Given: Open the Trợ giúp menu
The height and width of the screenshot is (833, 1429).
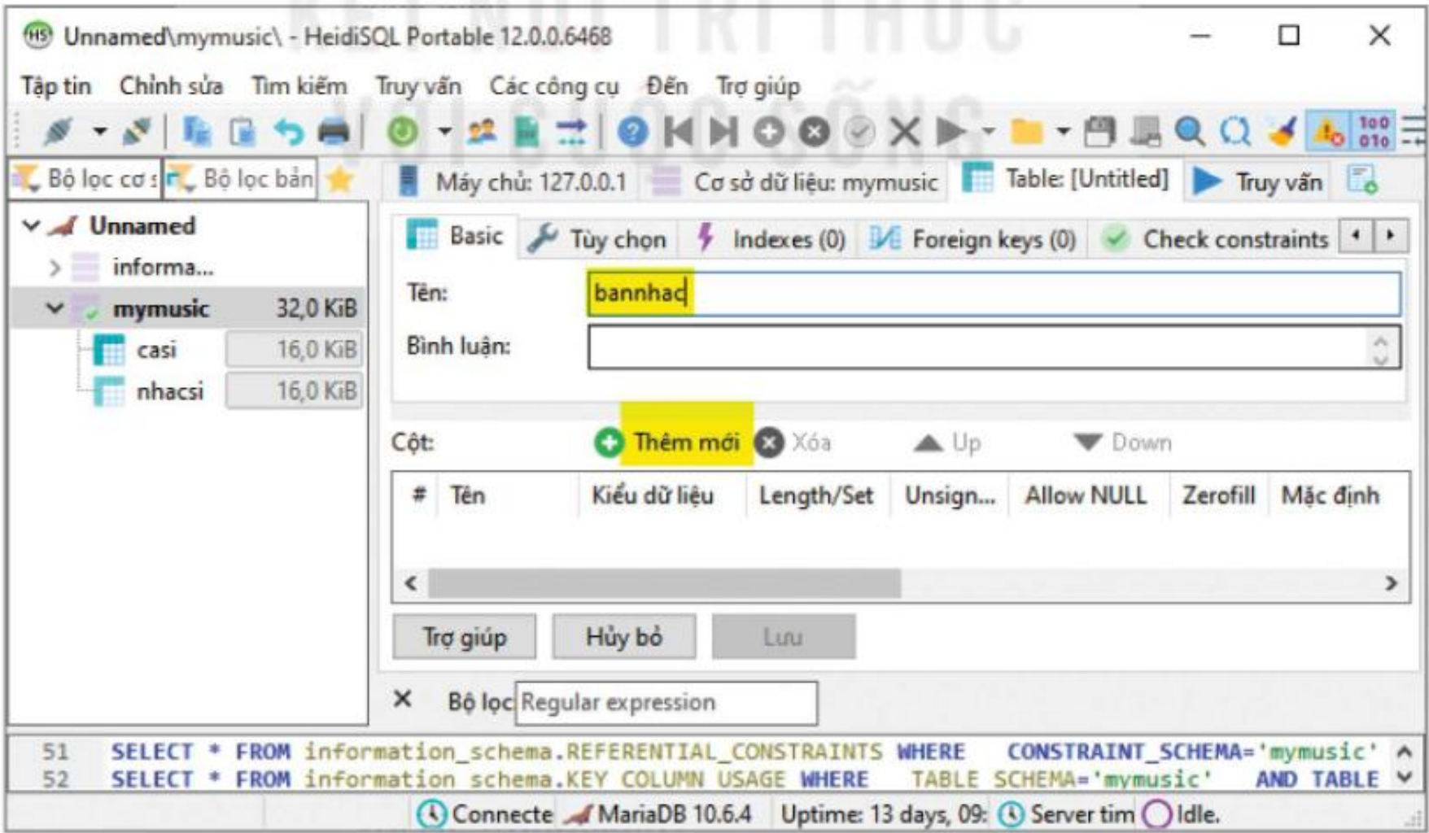Looking at the screenshot, I should pyautogui.click(x=758, y=85).
